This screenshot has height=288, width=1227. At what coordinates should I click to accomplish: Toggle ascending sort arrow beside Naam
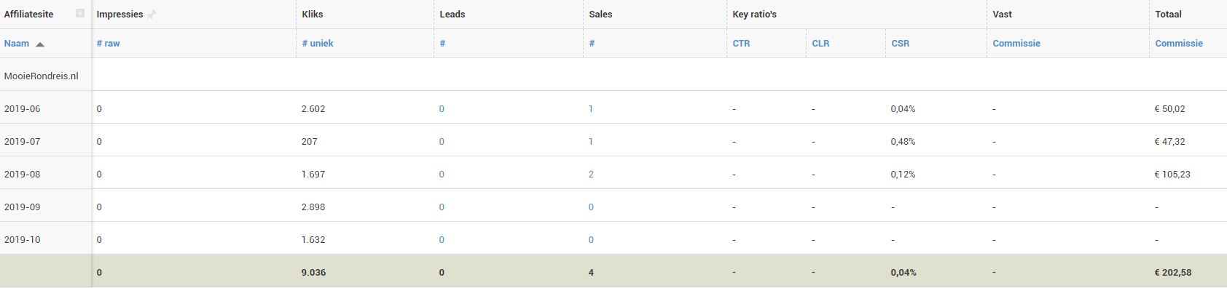point(40,44)
